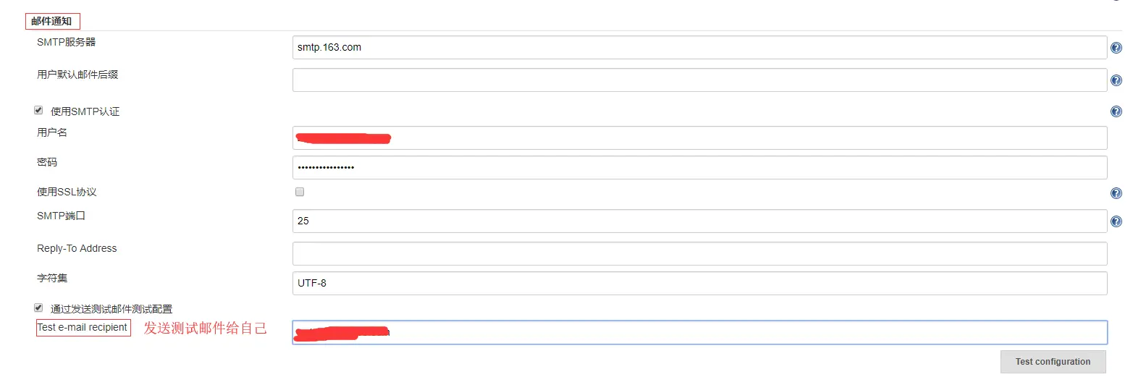Screen dimensions: 1133x377
Task: Open help icon for 使用SSL协议
Action: [1116, 193]
